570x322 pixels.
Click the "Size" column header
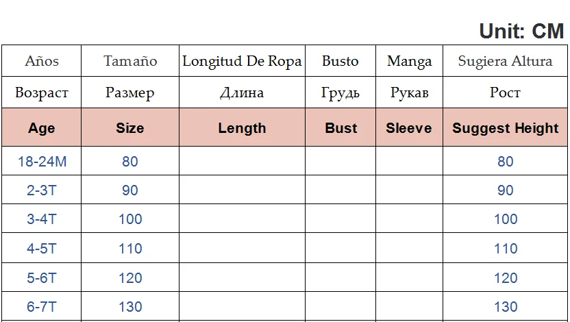130,128
